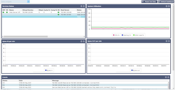The width and height of the screenshot is (175, 90).
Task: Close the System Utilisation widget
Action: [x=169, y=6]
